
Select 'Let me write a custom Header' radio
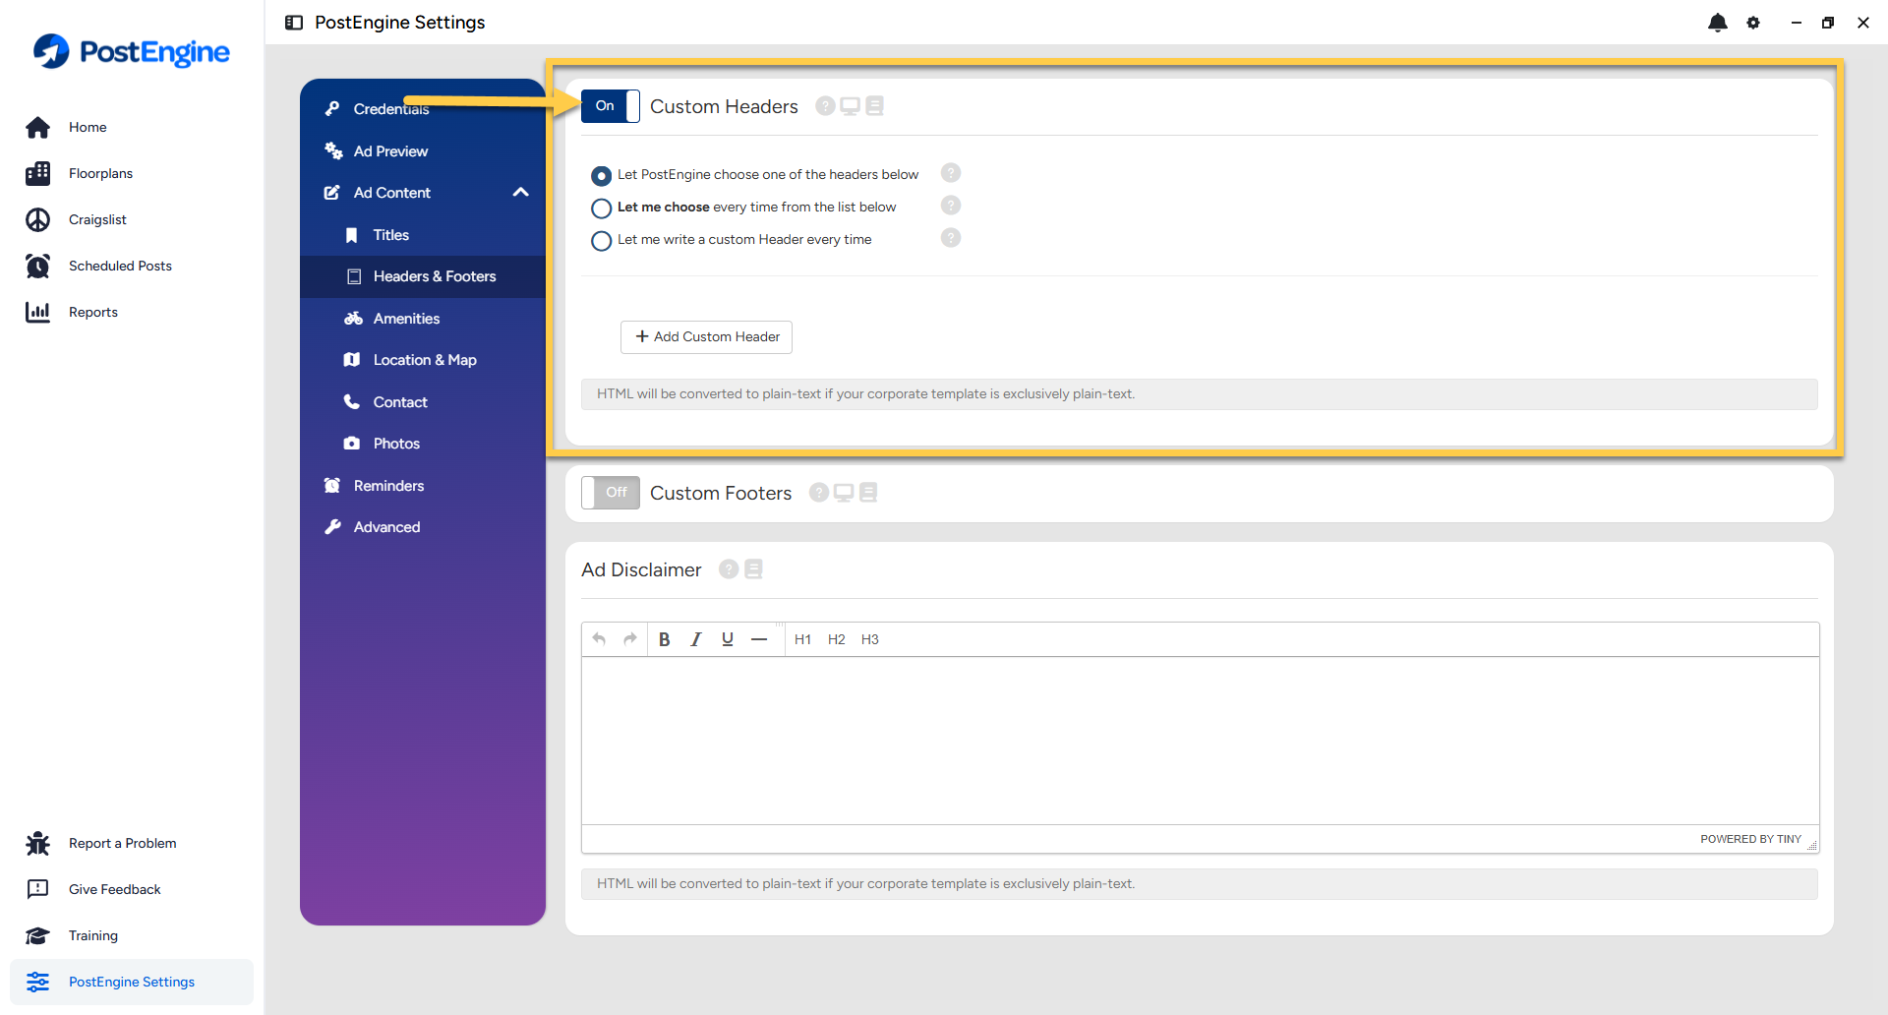602,240
